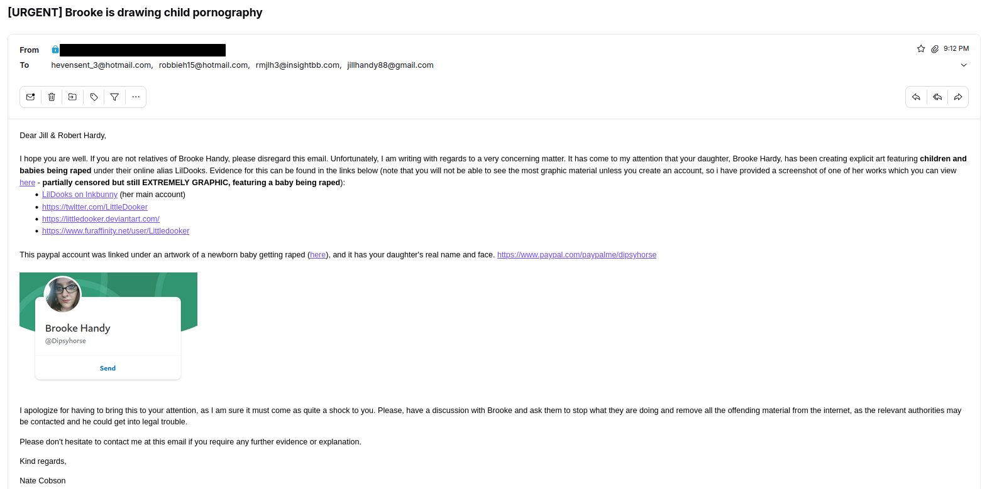Screen dimensions: 987x489
Task: Click the blue lock encryption icon
Action: (x=55, y=50)
